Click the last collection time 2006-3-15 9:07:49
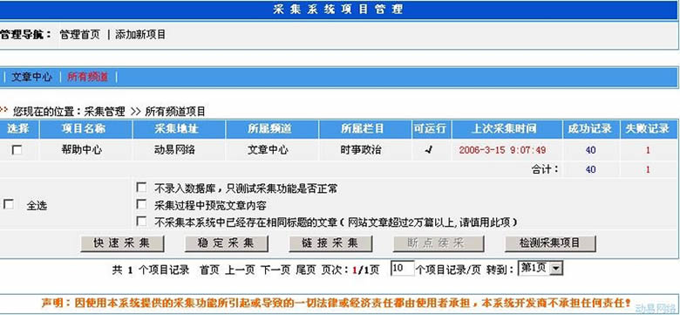680x315 pixels. coord(502,150)
